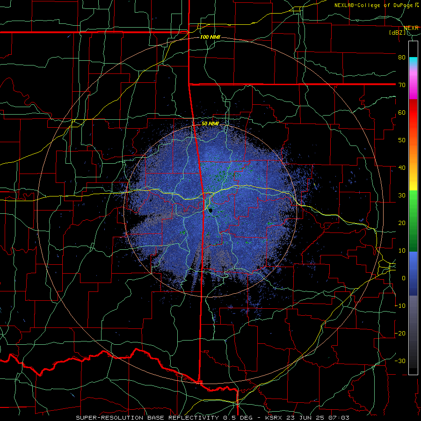This screenshot has width=421, height=421.
Task: Click the "NEXR" label above the scale
Action: 411,28
